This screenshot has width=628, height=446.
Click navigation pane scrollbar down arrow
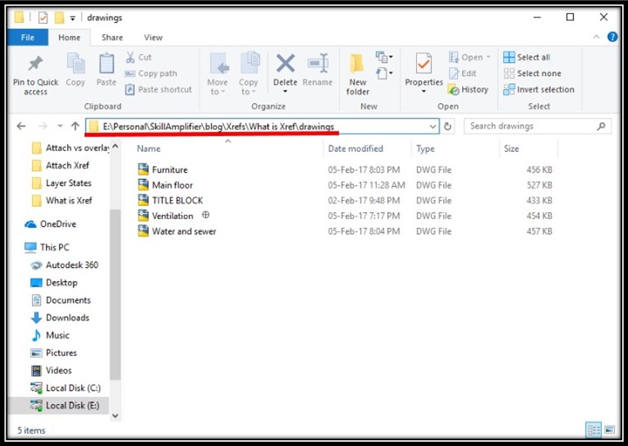point(115,416)
